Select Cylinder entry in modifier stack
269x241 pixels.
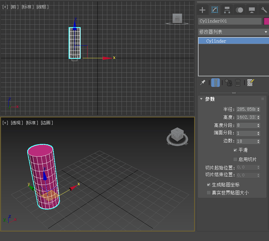[x=216, y=41]
